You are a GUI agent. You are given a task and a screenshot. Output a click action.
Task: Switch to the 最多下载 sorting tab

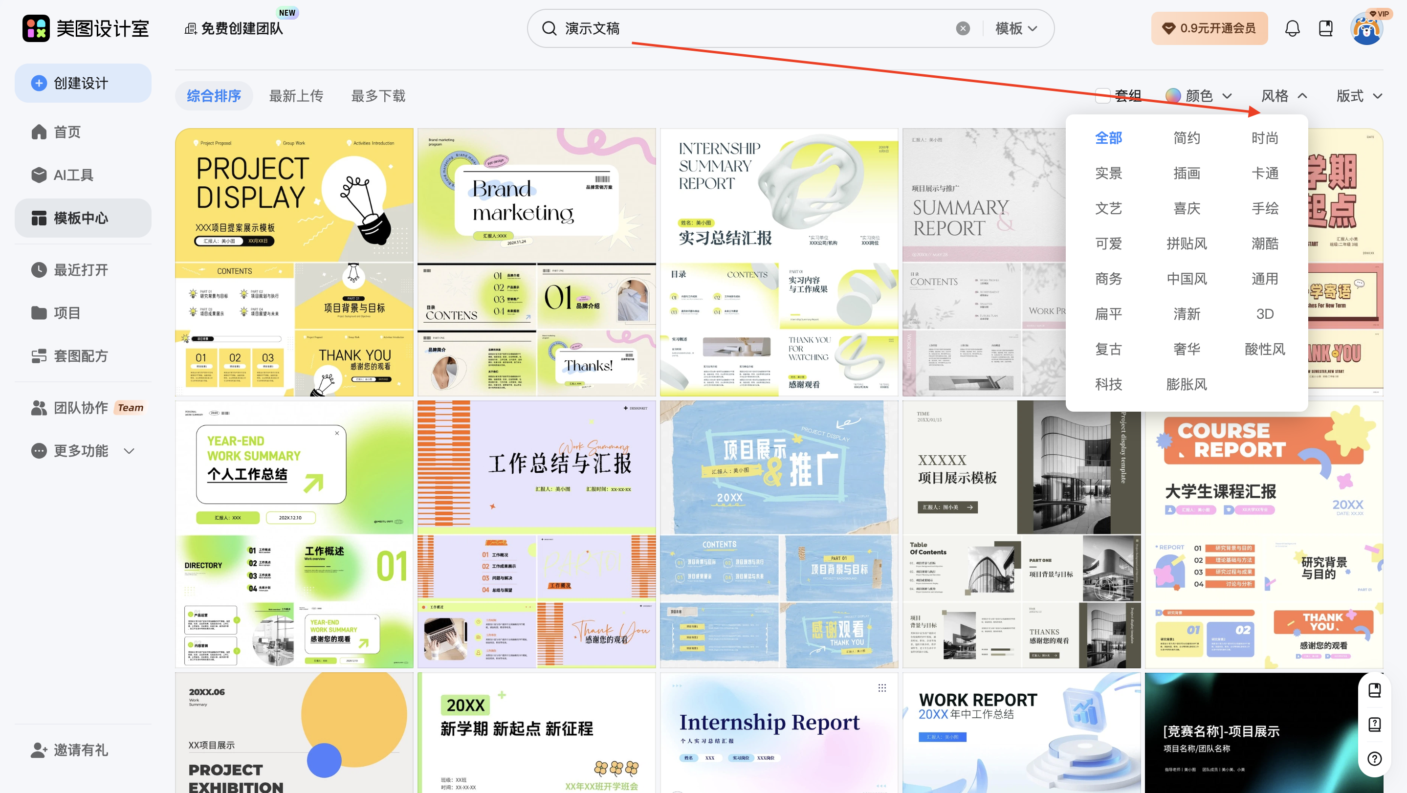click(x=378, y=96)
